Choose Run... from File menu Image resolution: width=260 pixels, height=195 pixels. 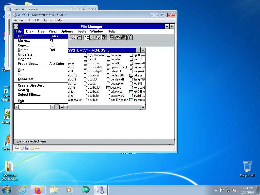[x=41, y=70]
